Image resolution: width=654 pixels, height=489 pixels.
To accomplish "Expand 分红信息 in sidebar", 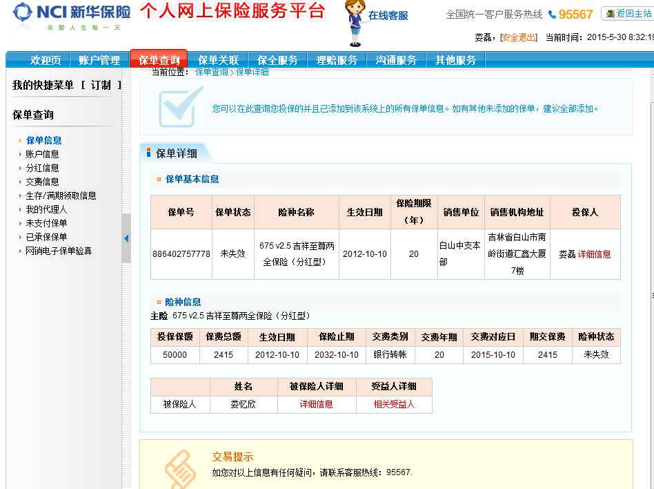I will [x=42, y=168].
